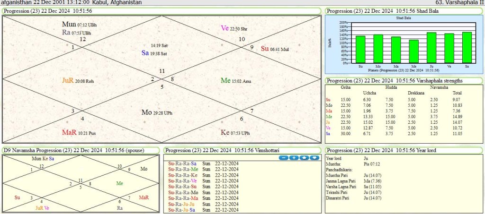
Task: Click the Total column header in Varshaphala strengths
Action: tap(458, 93)
